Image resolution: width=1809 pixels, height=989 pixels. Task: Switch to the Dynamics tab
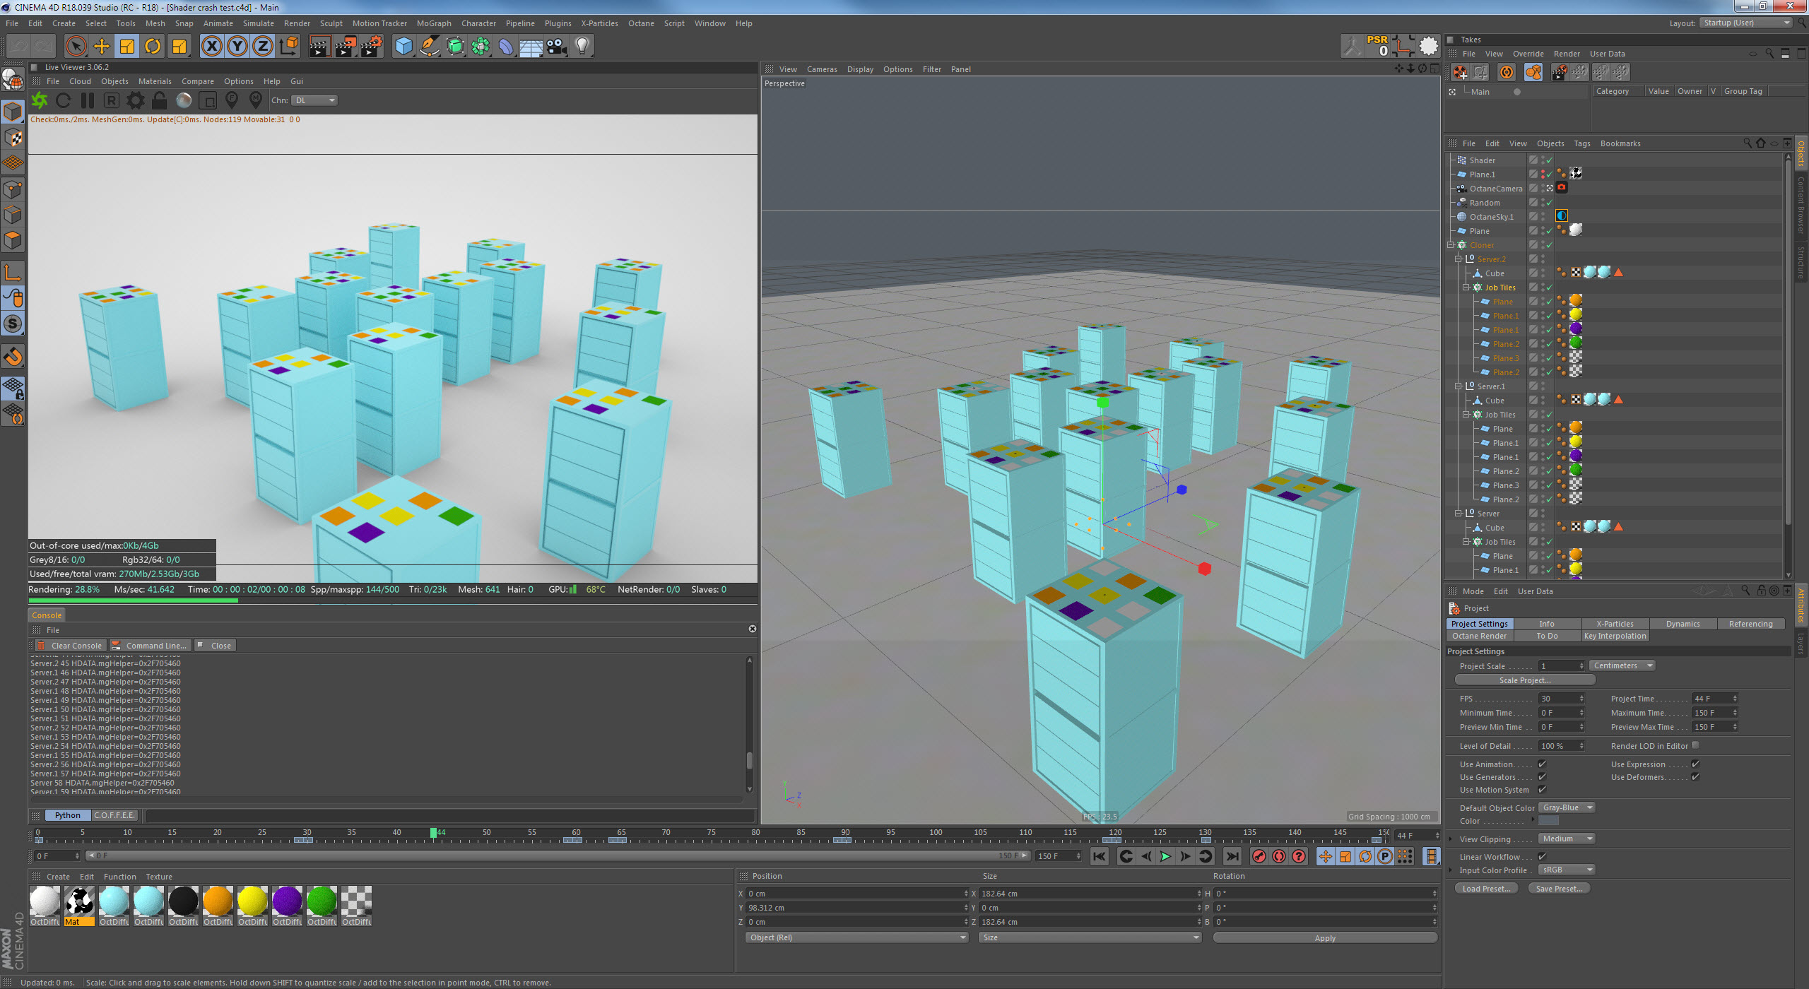(1683, 624)
